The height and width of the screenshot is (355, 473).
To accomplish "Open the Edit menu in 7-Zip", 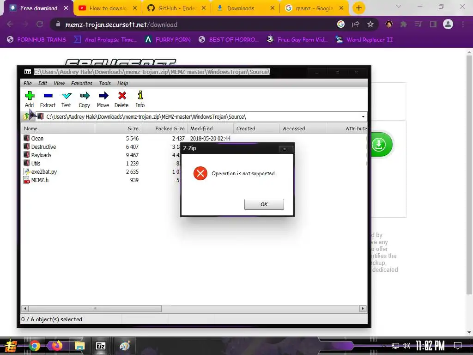I will point(42,83).
